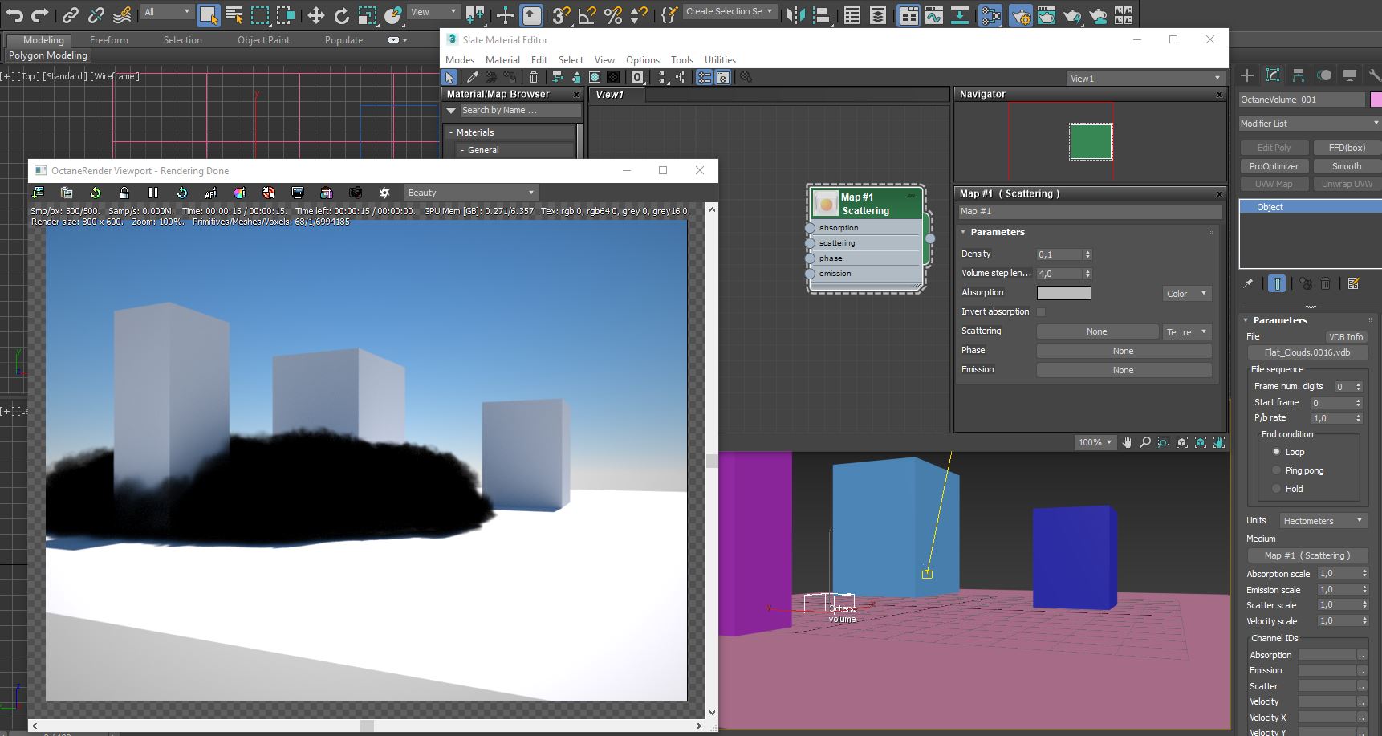Open Octane viewport settings gear icon

384,193
